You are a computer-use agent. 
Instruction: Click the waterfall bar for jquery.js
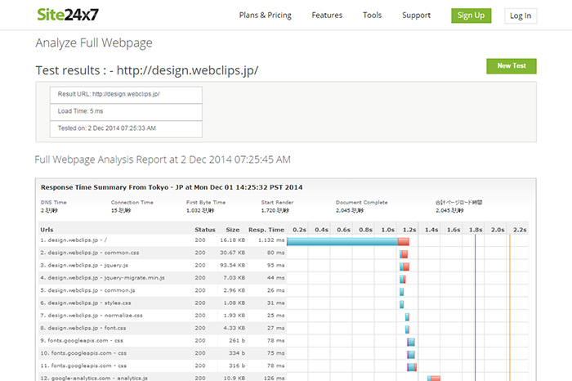click(x=404, y=267)
